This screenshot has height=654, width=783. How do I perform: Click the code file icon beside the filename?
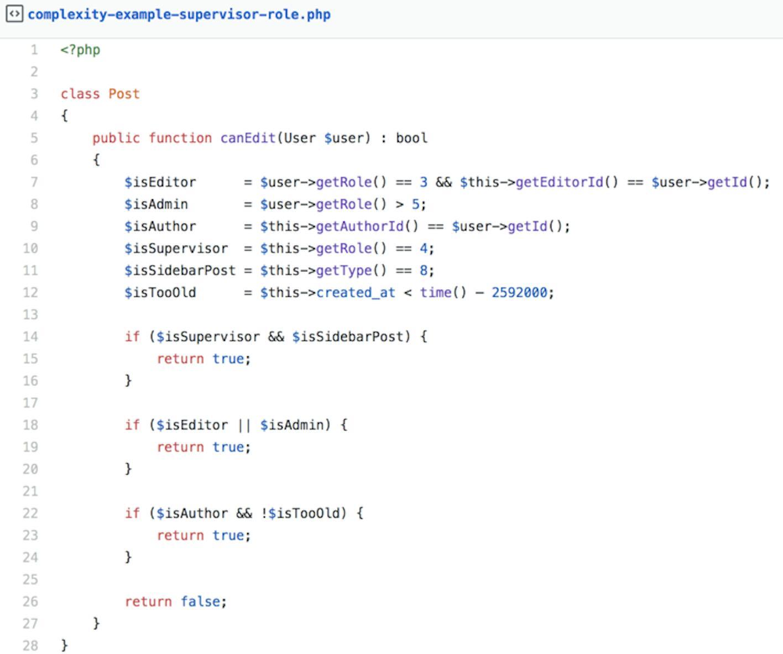point(14,14)
